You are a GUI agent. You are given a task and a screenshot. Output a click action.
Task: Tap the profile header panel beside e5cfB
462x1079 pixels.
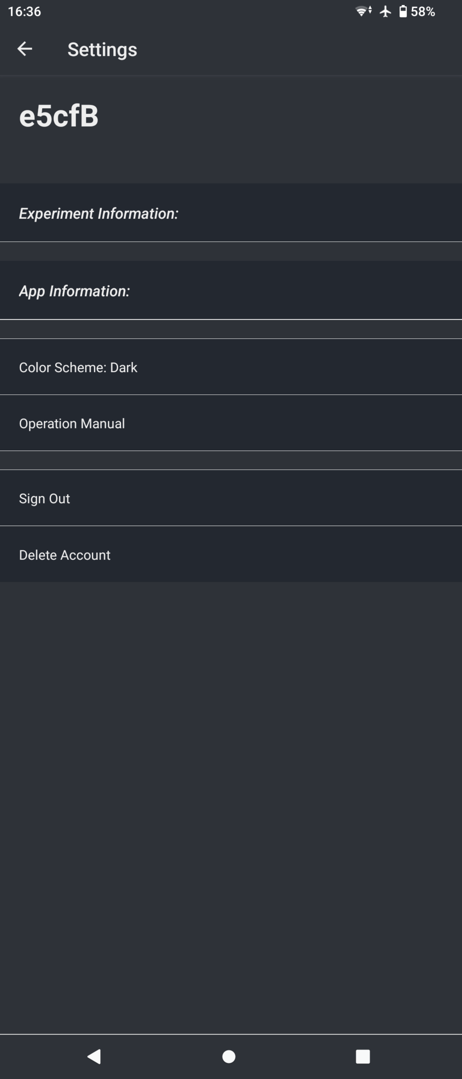coord(280,129)
